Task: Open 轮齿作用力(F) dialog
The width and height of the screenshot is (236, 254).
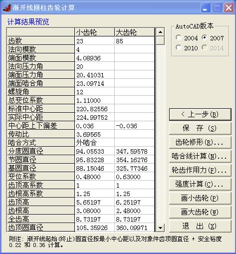Action: click(200, 170)
